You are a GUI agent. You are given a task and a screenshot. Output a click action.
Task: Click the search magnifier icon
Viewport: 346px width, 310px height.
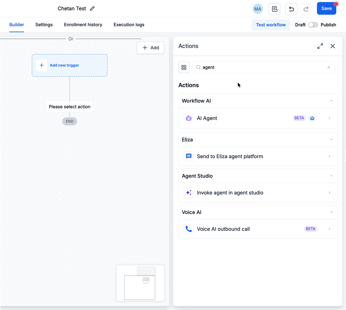[199, 67]
